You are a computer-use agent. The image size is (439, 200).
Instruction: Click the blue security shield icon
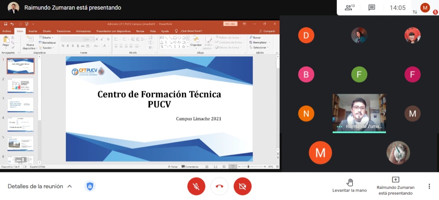[90, 186]
